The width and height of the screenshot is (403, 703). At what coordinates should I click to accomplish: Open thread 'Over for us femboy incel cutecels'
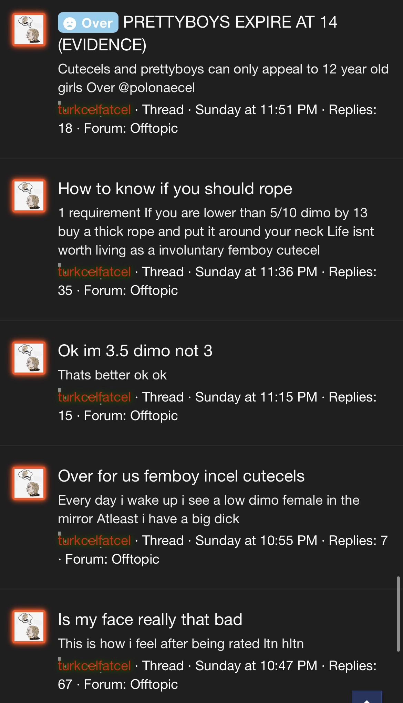click(182, 476)
